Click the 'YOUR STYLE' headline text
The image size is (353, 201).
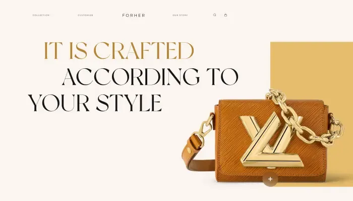95,103
